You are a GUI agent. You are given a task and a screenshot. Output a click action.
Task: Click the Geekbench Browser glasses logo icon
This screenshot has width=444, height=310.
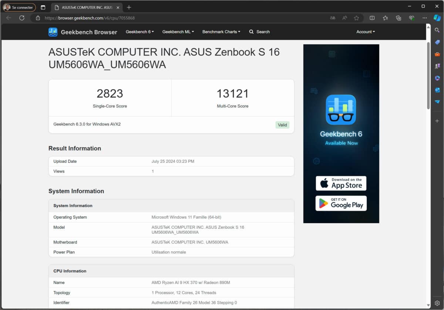pyautogui.click(x=53, y=32)
